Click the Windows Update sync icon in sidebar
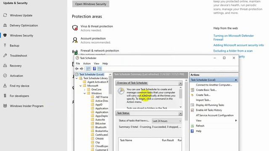Viewport: 269px width, 151px height. click(5, 15)
